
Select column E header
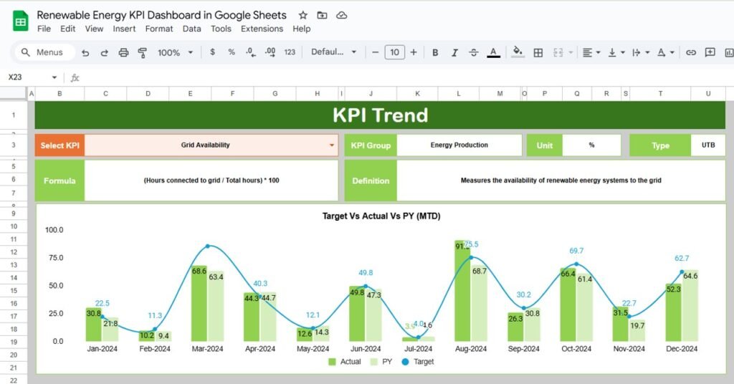(x=190, y=94)
